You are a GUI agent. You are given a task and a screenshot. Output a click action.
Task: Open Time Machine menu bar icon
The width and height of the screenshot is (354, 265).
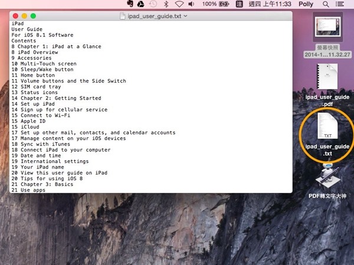click(153, 4)
